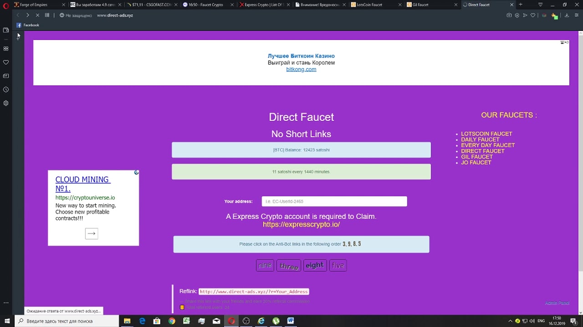The image size is (583, 327).
Task: Open DAILY FAUCET link
Action: point(480,139)
